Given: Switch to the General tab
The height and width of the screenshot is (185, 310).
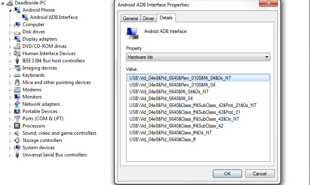Looking at the screenshot, I should pos(130,18).
